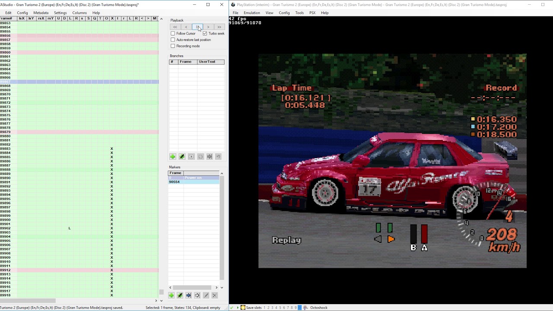Enable Recording mode checkbox

pyautogui.click(x=173, y=46)
